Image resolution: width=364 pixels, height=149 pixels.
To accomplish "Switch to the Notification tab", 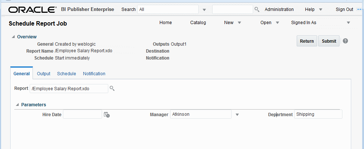I will tap(94, 74).
